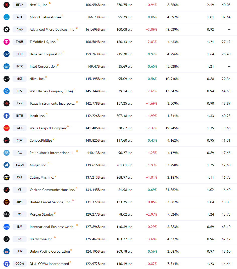237x269 pixels.
Task: Open Verizon Communications Inc. link
Action: [52, 190]
